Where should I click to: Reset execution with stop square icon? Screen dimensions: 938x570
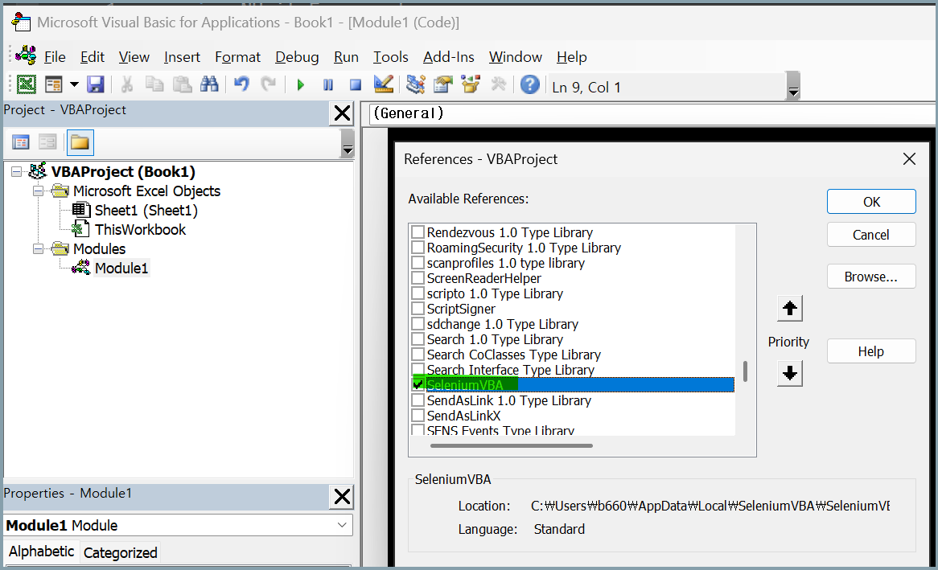click(356, 85)
